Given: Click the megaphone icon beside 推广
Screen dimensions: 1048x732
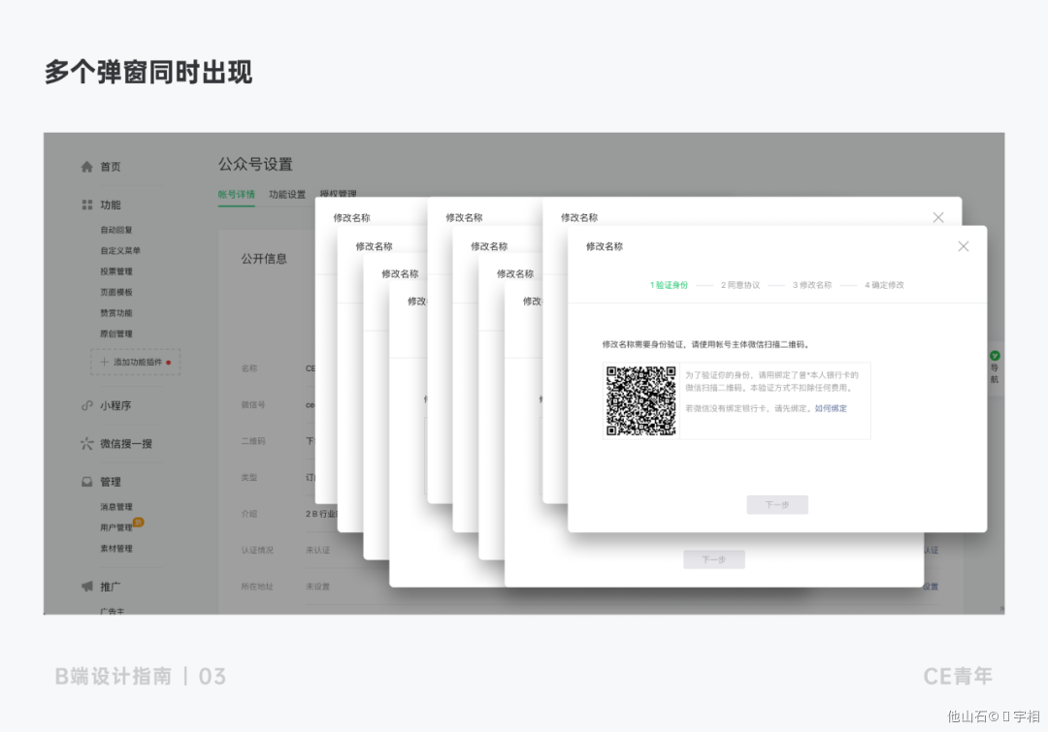Looking at the screenshot, I should [x=87, y=587].
